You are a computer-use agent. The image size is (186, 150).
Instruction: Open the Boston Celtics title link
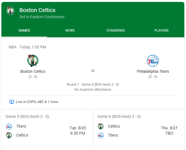37,10
